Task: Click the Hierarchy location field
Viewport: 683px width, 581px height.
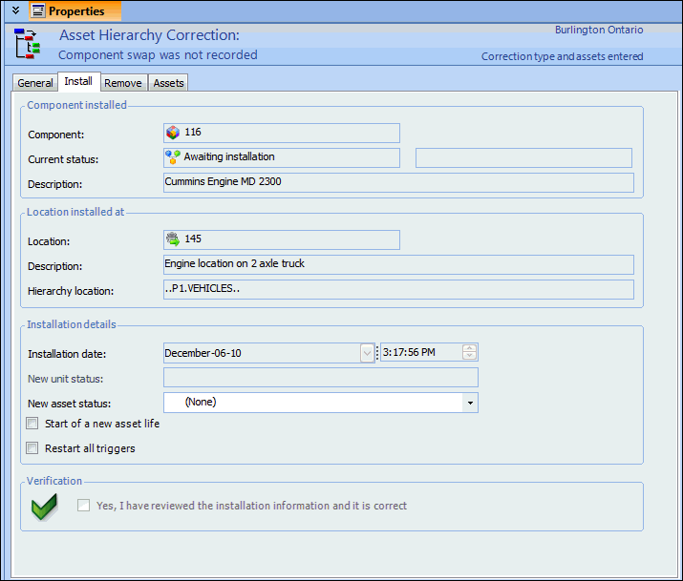Action: click(398, 289)
